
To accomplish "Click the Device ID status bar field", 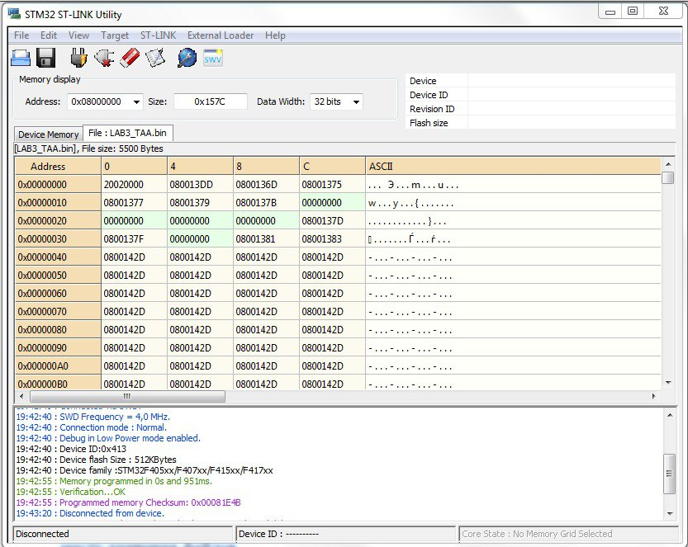I will pos(346,534).
